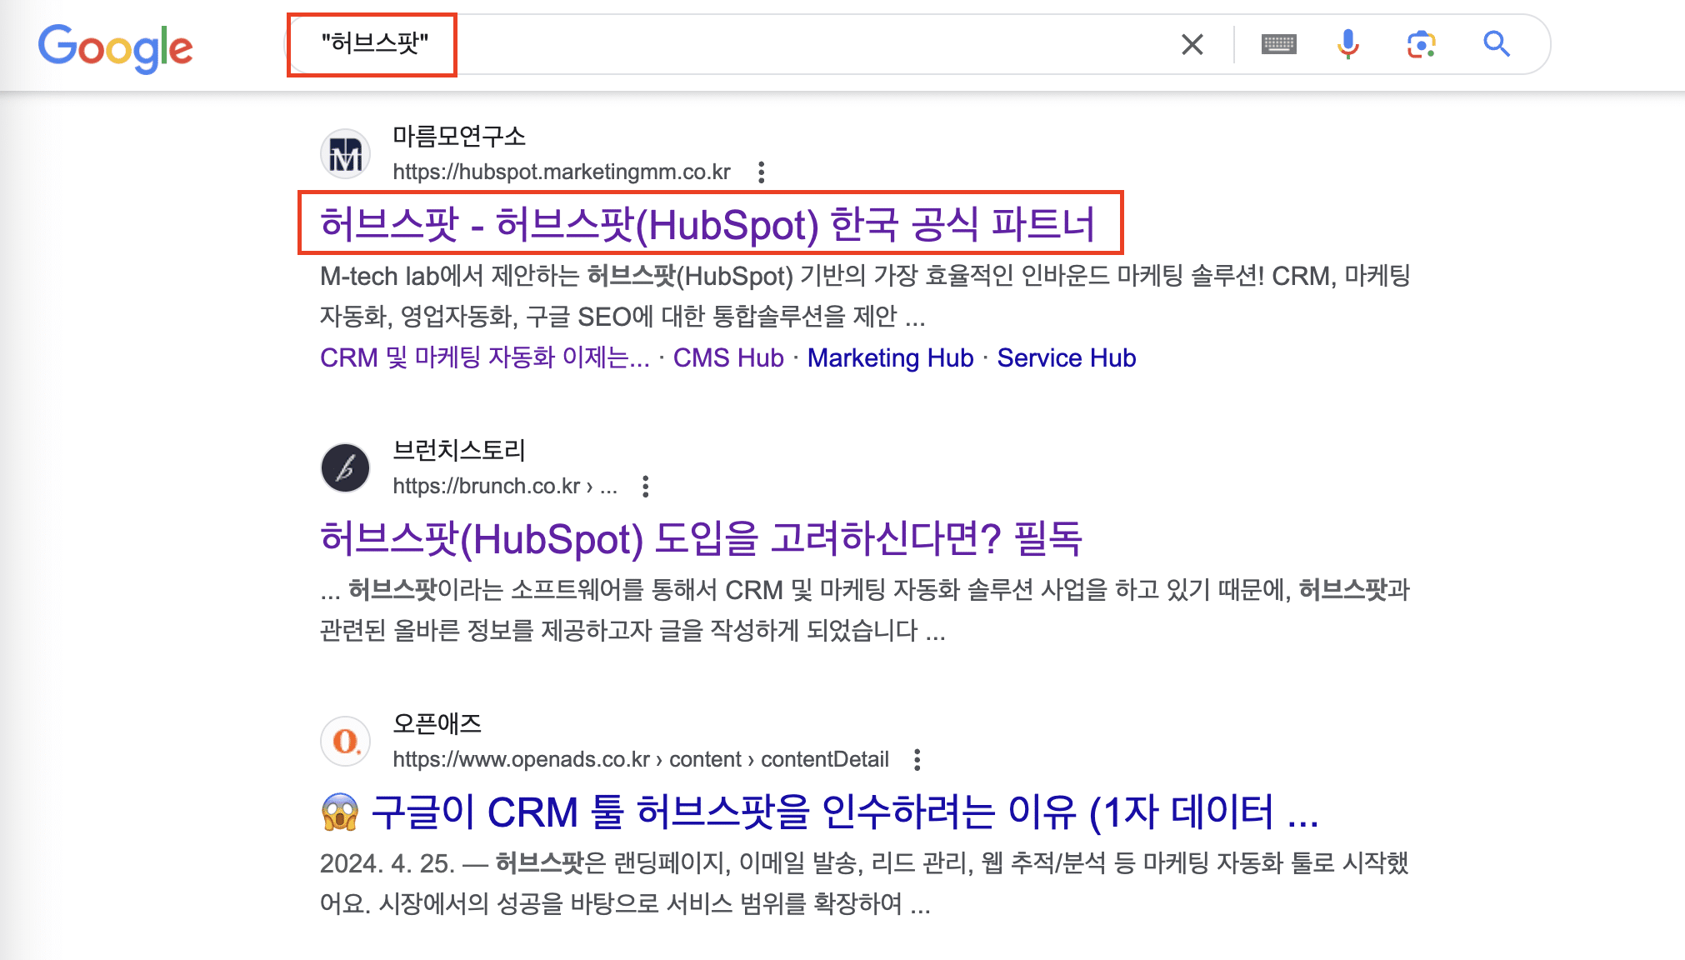Open the Service Hub sitelink
This screenshot has width=1685, height=960.
point(1066,357)
